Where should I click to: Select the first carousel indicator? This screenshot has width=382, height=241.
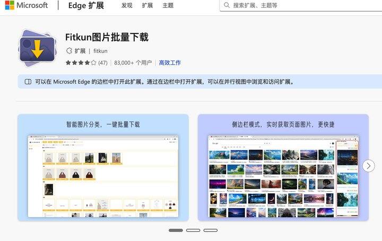[x=176, y=230]
